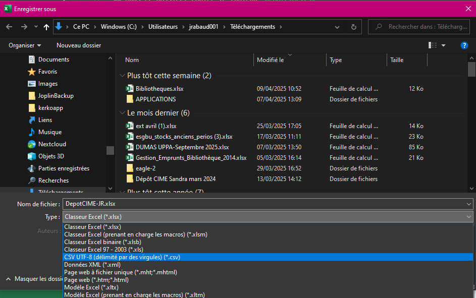Screen dimensions: 476x298
Task: Collapse the 'Le mois dernier' group
Action: (x=122, y=113)
